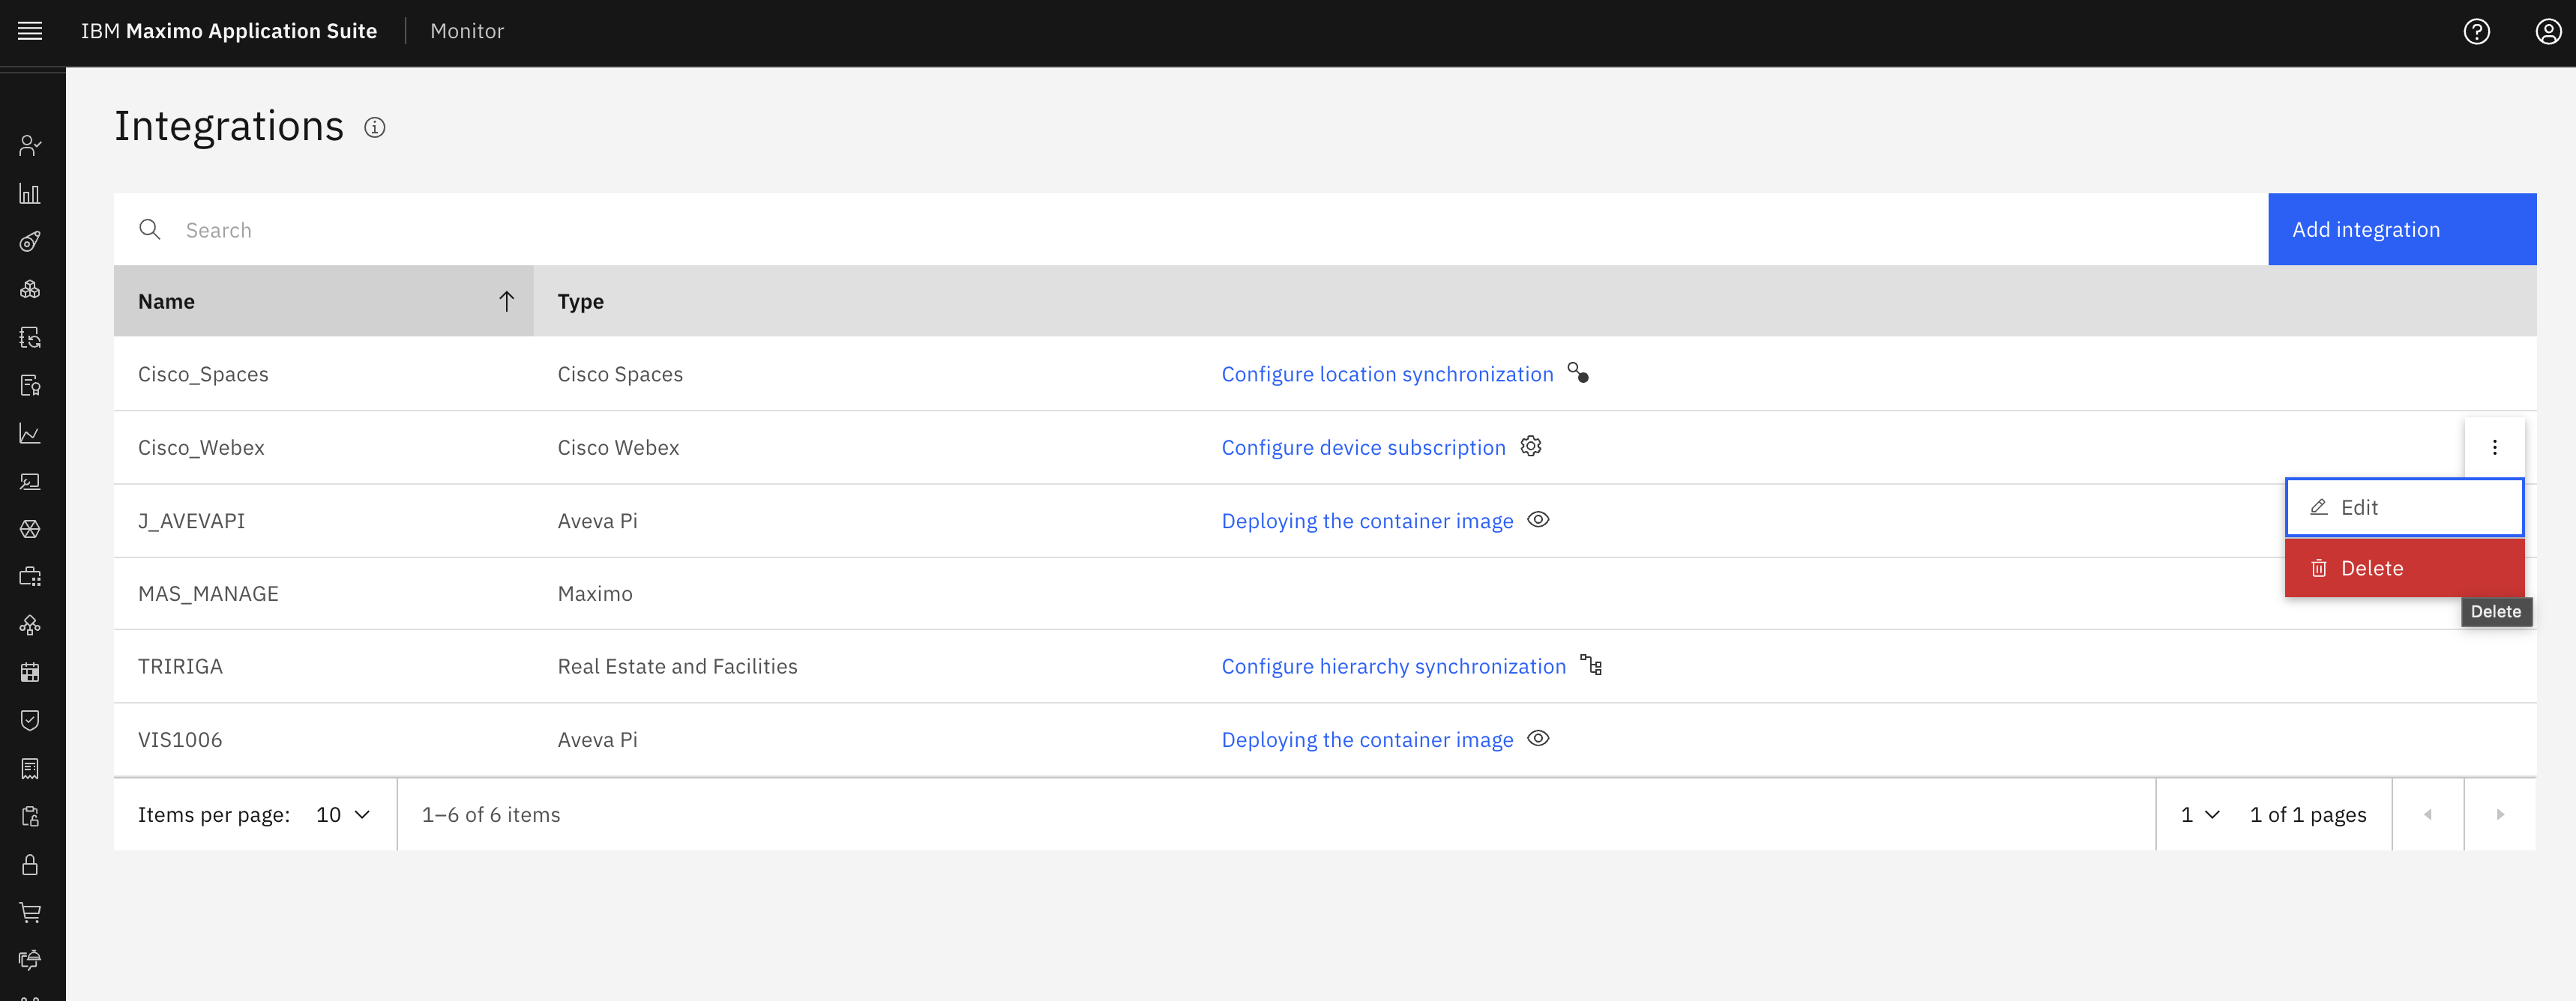2576x1001 pixels.
Task: Open Configure hierarchy synchronization link
Action: pyautogui.click(x=1393, y=668)
